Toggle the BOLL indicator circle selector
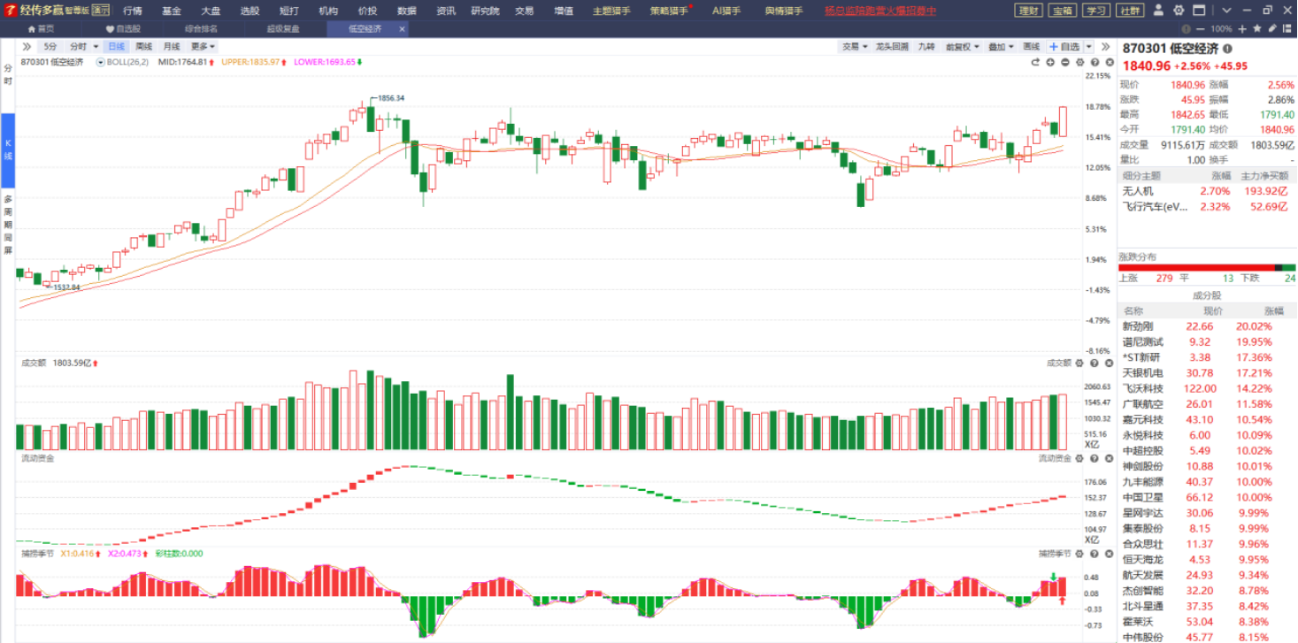This screenshot has width=1298, height=643. [100, 63]
